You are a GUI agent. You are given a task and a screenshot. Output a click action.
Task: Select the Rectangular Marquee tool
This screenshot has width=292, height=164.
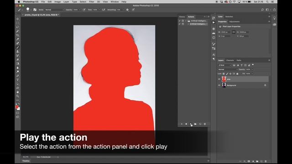pos(18,23)
